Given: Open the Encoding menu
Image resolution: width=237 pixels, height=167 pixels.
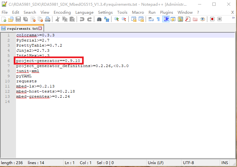Looking at the screenshot, I should click(x=62, y=12).
